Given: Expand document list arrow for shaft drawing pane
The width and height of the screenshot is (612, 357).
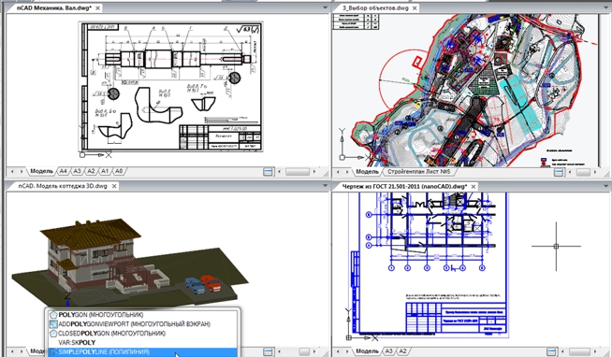Looking at the screenshot, I should (325, 7).
